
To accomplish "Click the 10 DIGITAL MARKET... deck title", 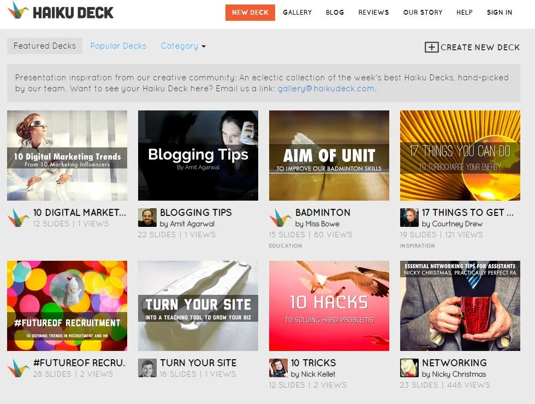I will click(x=80, y=213).
